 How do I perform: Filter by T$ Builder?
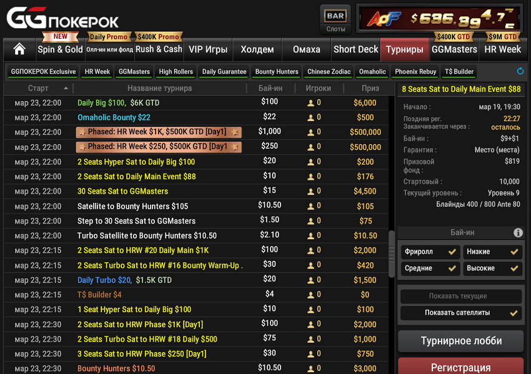coord(459,72)
